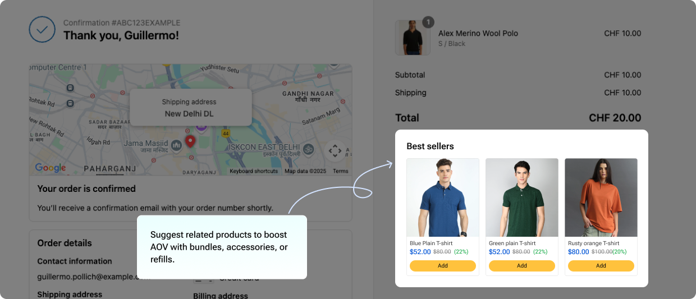Click the Google logo on map
The image size is (696, 299).
tap(51, 168)
